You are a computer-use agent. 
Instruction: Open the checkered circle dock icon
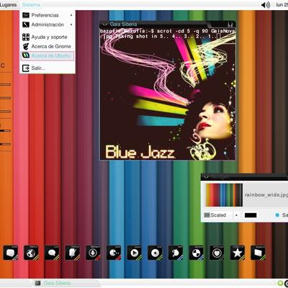tap(197, 253)
